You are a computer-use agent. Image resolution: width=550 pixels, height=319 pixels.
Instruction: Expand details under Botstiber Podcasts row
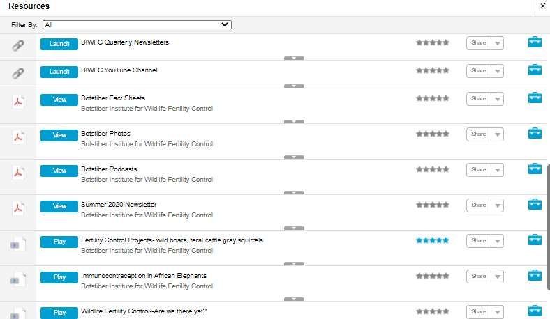(x=294, y=193)
